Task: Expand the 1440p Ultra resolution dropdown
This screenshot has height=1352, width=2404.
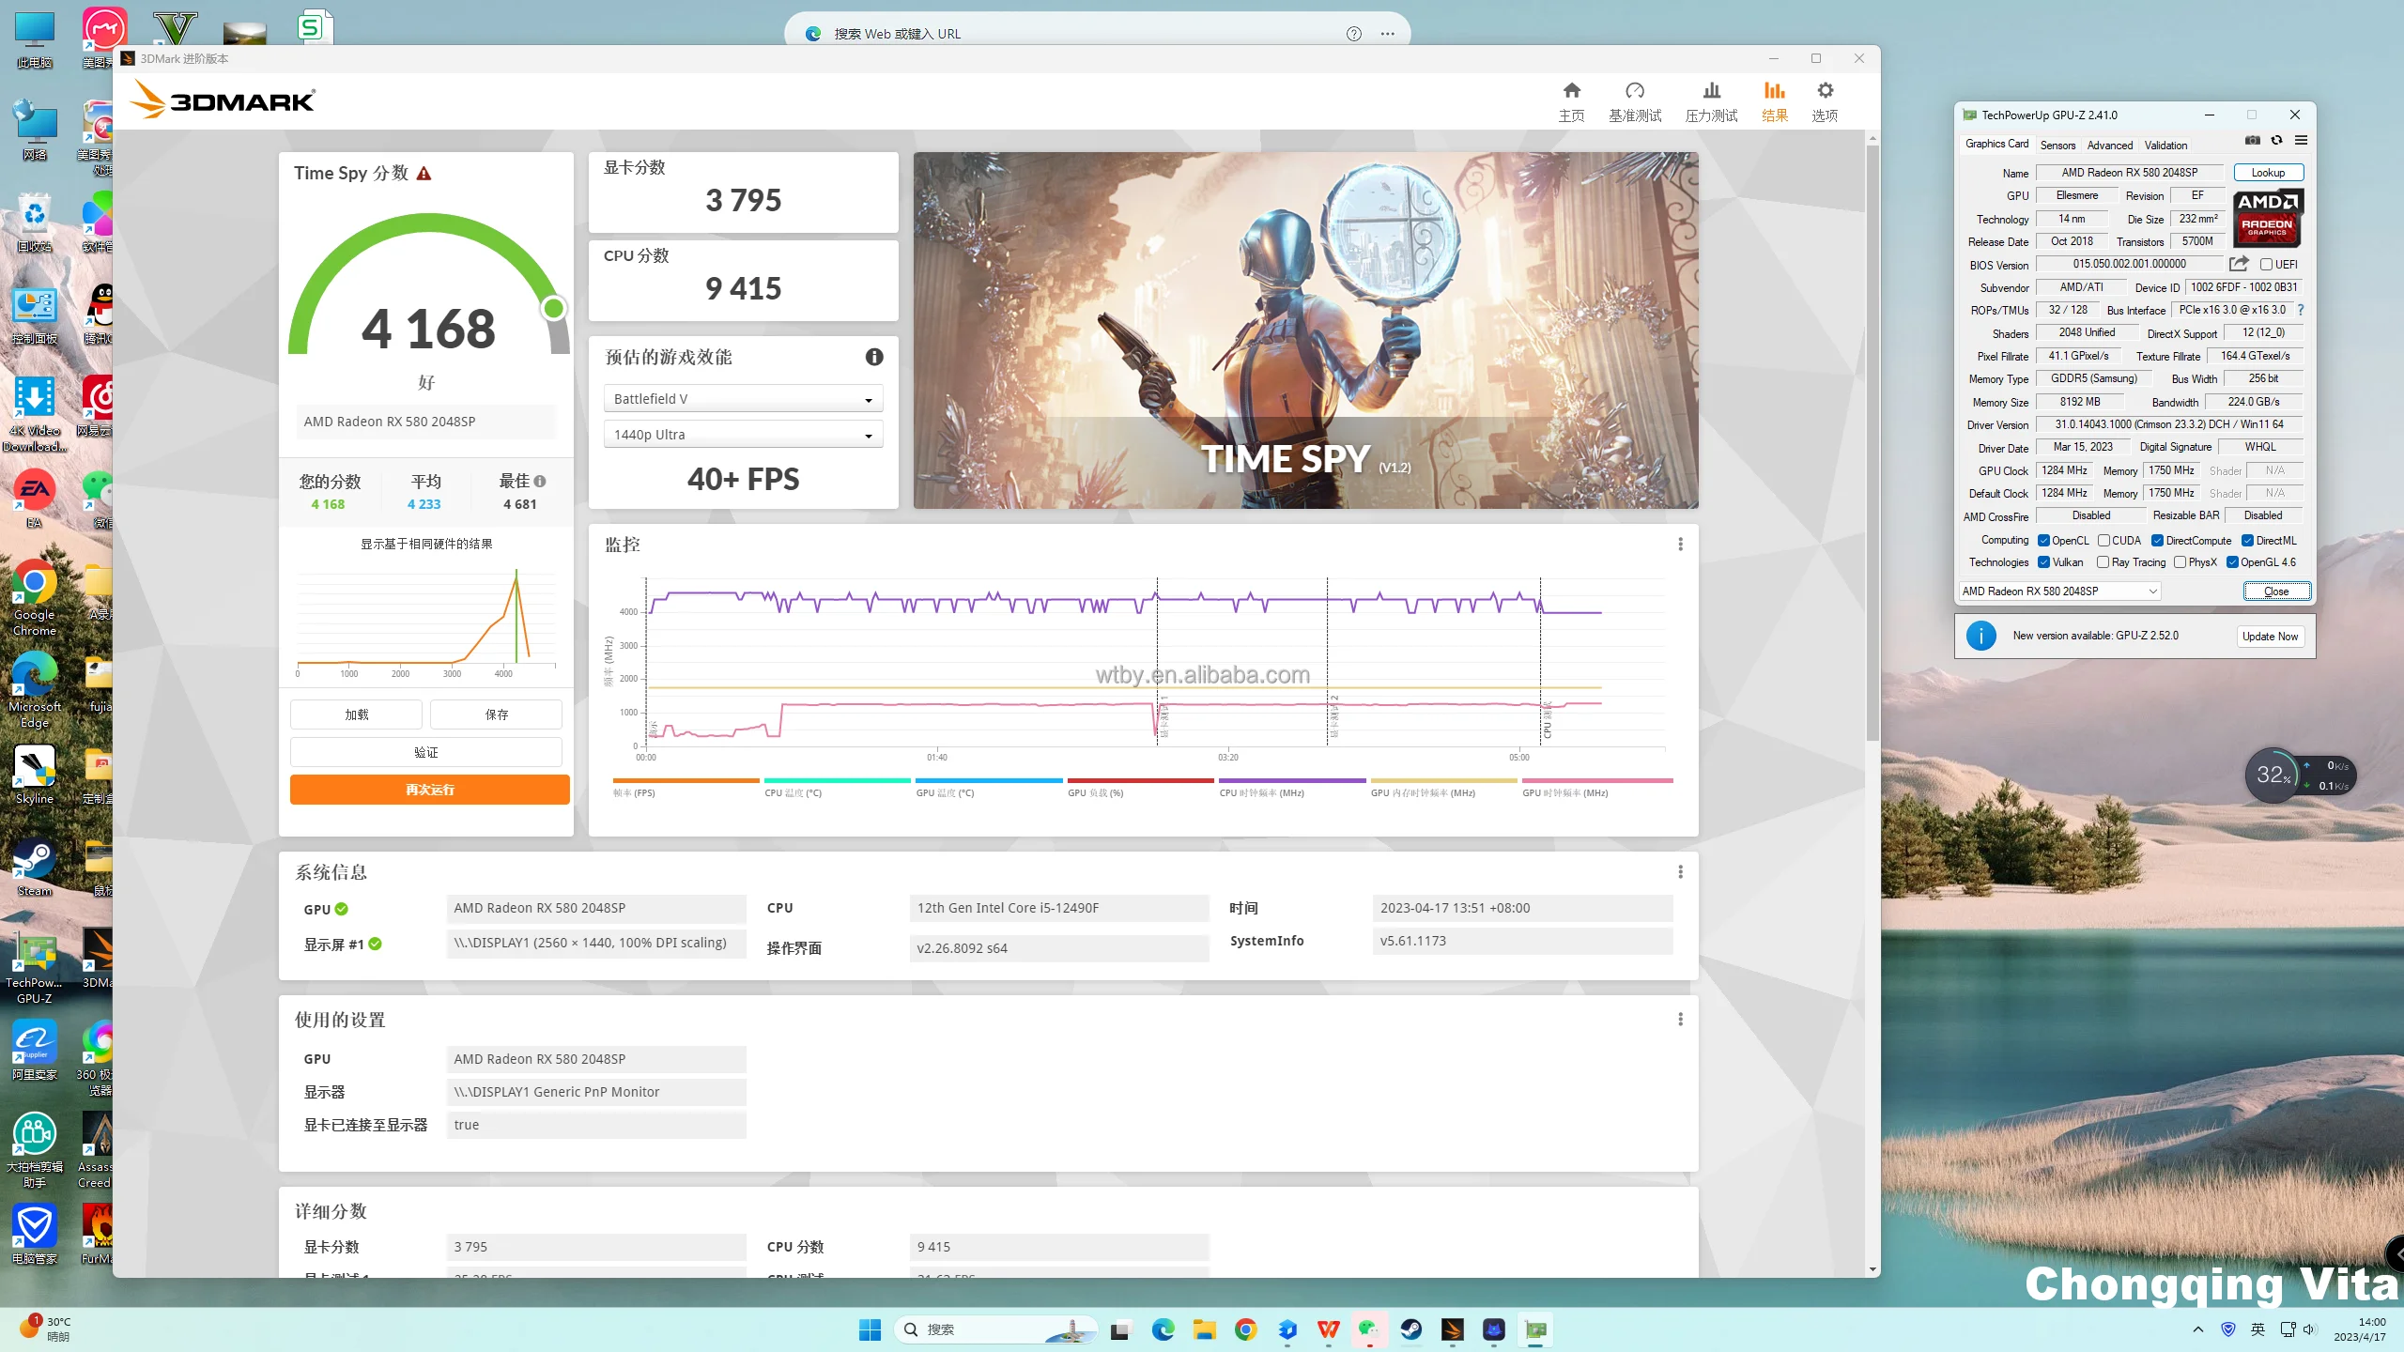Action: click(x=743, y=435)
